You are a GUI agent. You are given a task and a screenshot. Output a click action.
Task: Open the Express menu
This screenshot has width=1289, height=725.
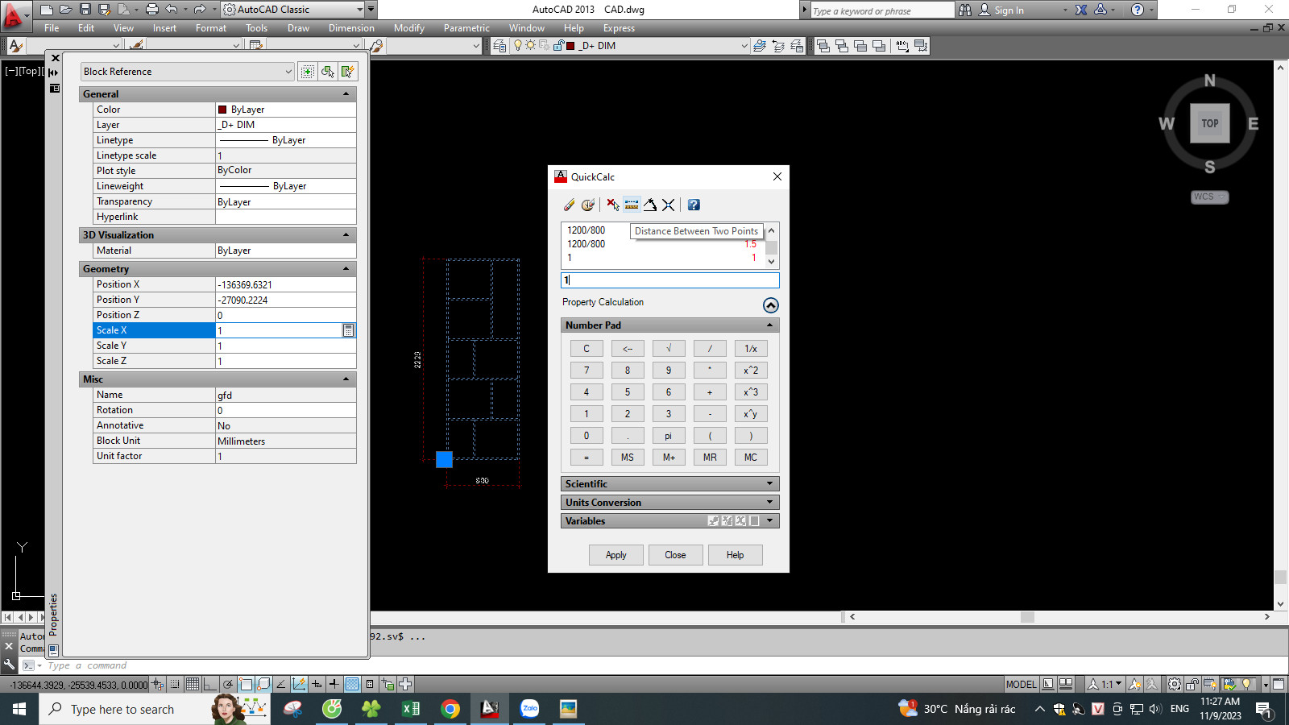[619, 28]
